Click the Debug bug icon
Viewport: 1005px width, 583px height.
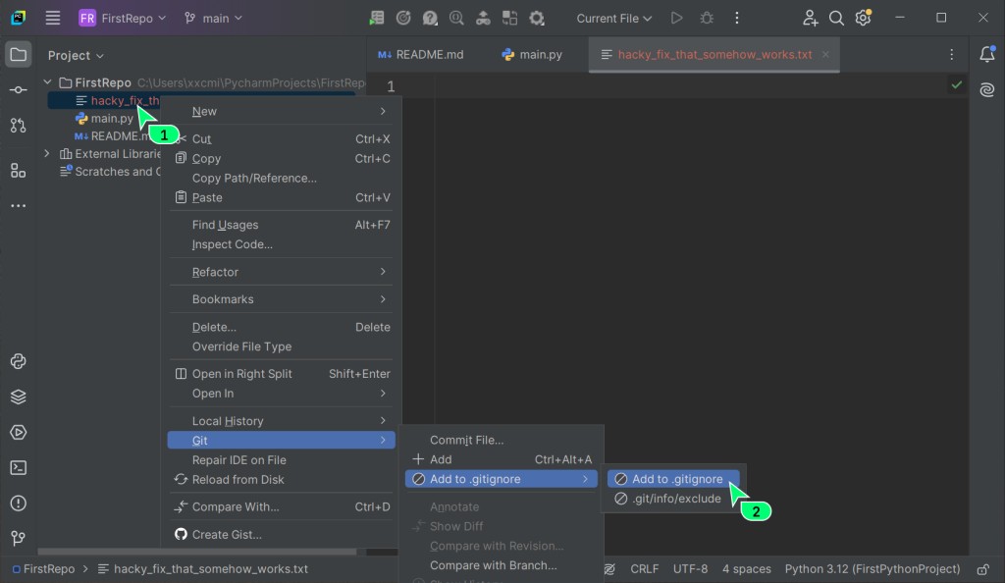click(707, 18)
